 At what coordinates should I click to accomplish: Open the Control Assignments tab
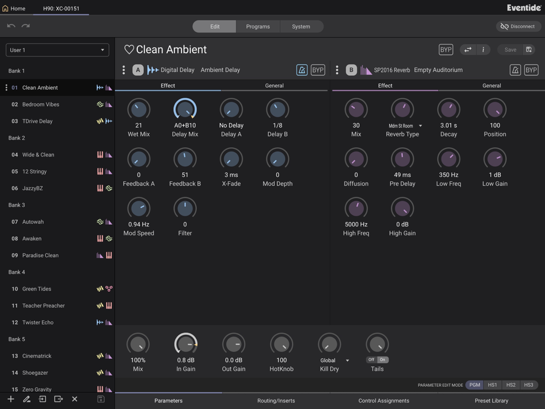click(x=384, y=401)
